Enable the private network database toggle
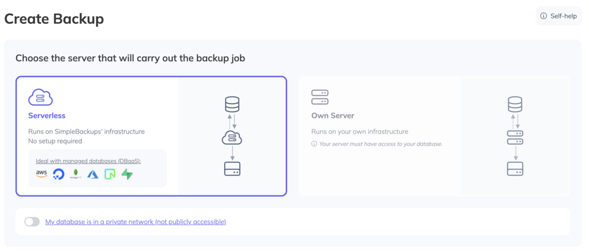 tap(32, 222)
